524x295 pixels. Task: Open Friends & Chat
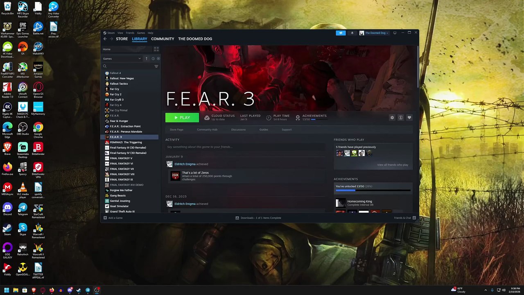click(x=405, y=218)
